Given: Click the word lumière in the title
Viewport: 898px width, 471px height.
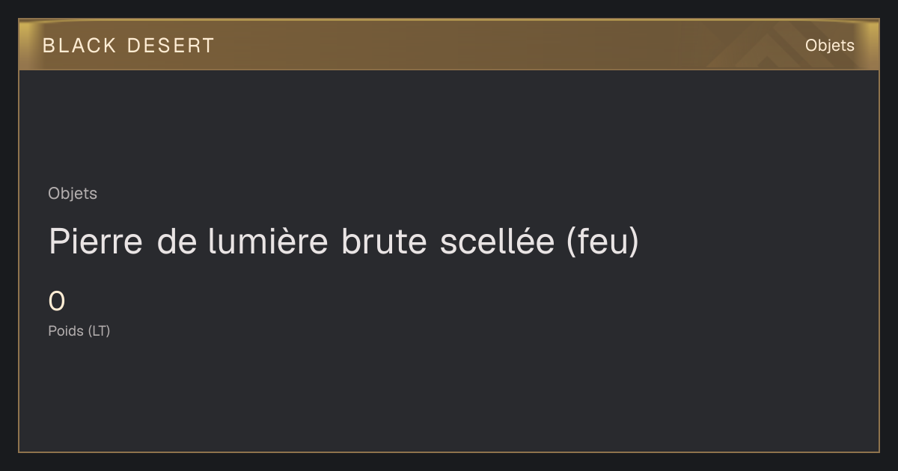Looking at the screenshot, I should [268, 241].
